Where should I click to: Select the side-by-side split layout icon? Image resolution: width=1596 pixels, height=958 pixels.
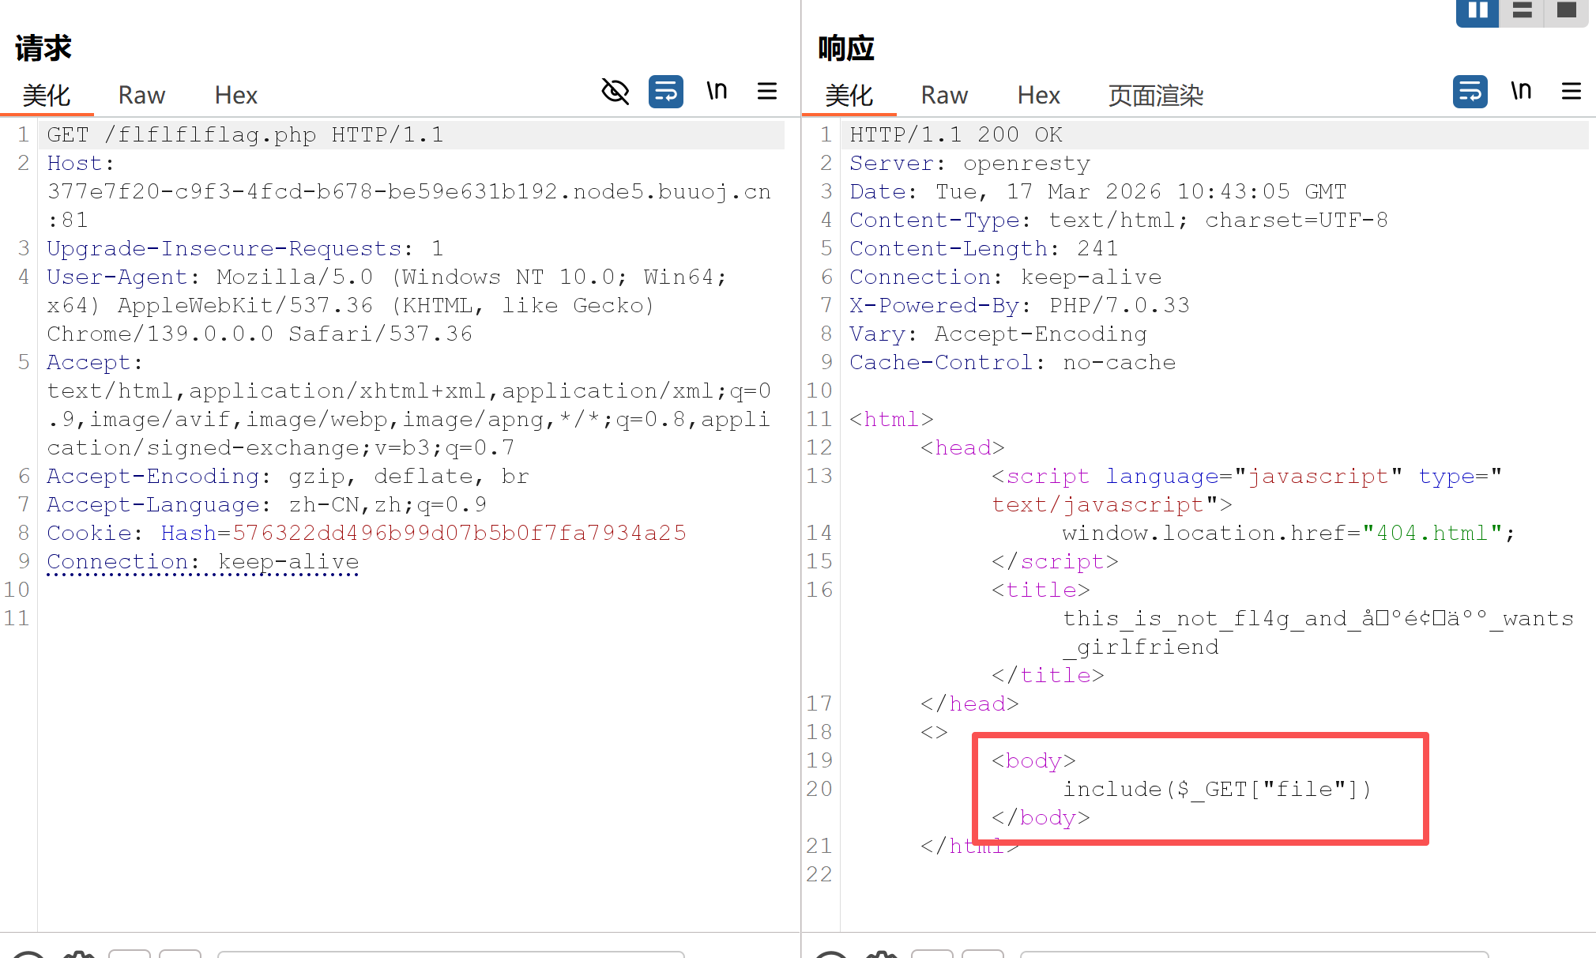[1477, 11]
